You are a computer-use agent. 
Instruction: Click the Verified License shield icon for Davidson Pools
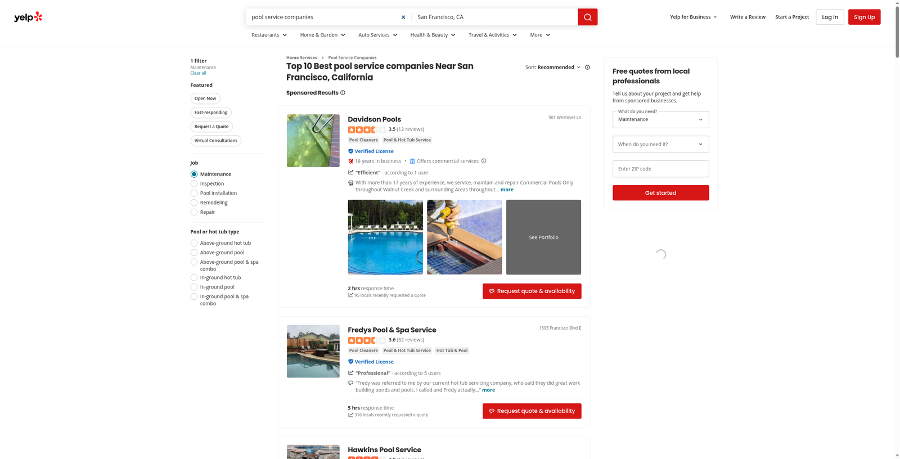[x=350, y=151]
